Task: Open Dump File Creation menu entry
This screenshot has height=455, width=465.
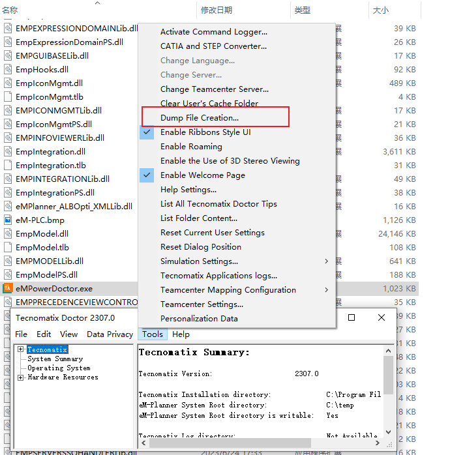Action: (200, 118)
